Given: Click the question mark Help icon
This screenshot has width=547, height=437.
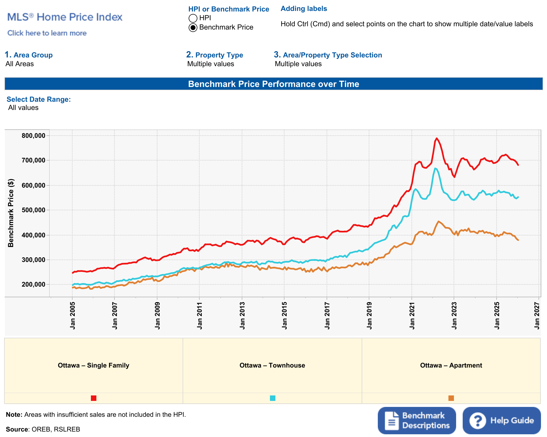Looking at the screenshot, I should click(x=478, y=420).
